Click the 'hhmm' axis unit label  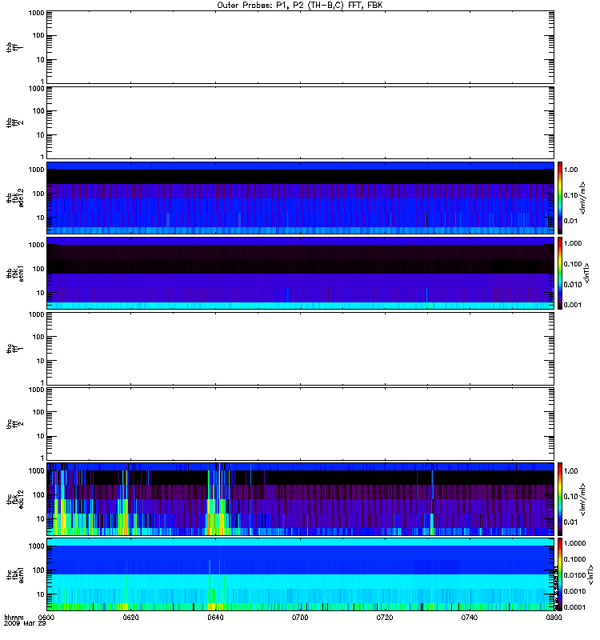pyautogui.click(x=14, y=618)
